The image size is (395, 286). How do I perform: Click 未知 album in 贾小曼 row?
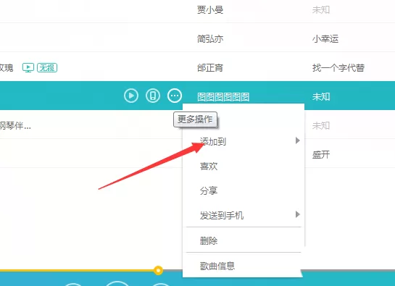321,10
